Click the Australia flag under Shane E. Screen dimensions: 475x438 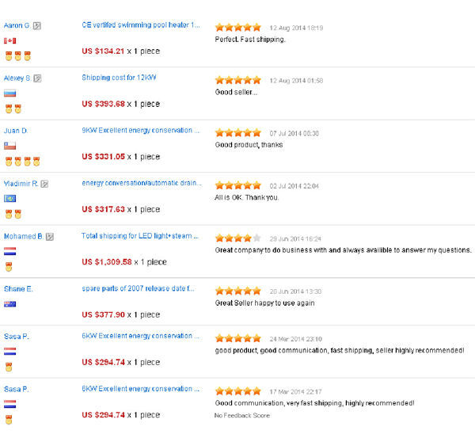[10, 304]
